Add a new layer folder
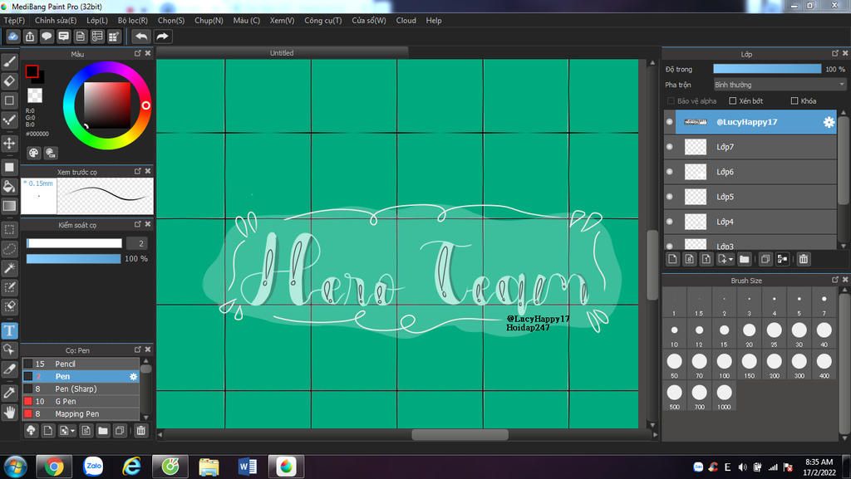 coord(744,259)
